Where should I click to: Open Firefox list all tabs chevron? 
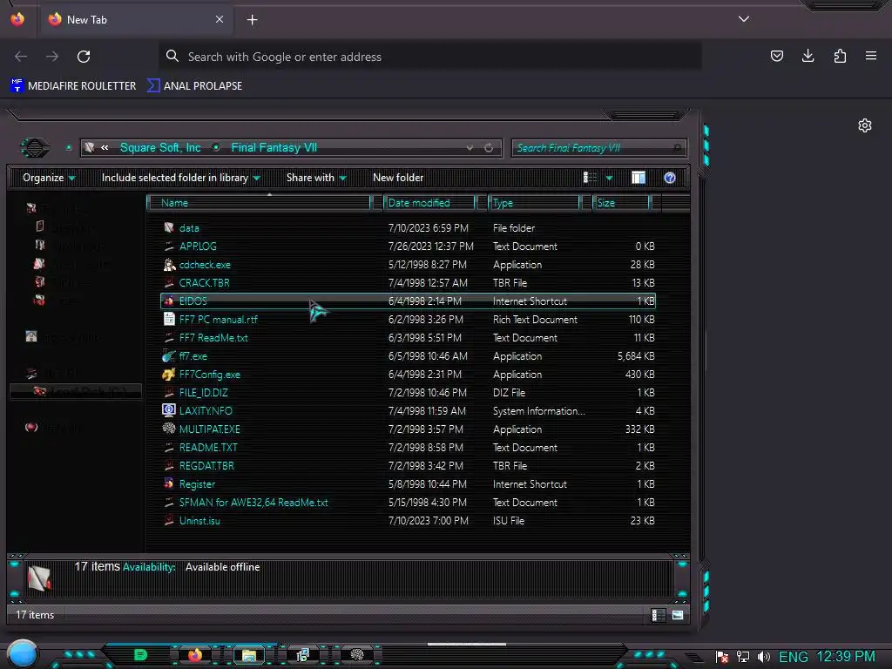coord(744,19)
